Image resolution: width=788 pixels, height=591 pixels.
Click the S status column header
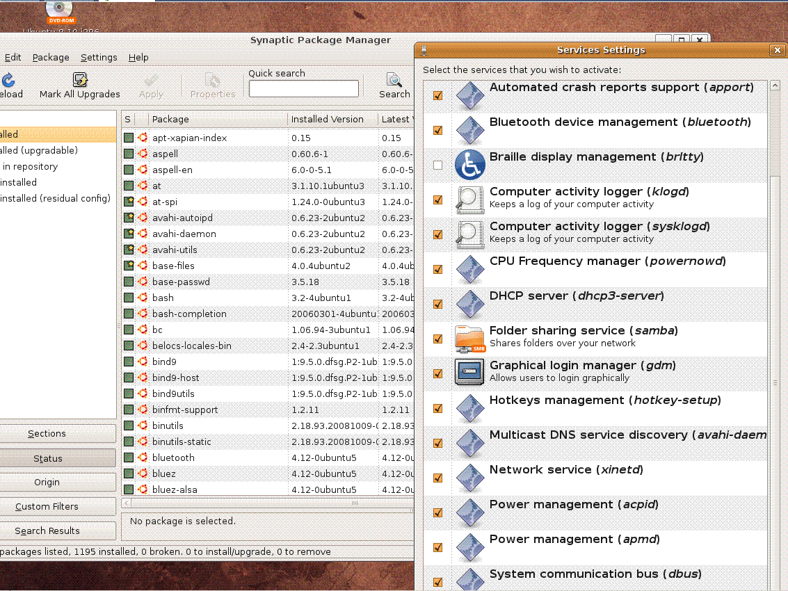128,119
